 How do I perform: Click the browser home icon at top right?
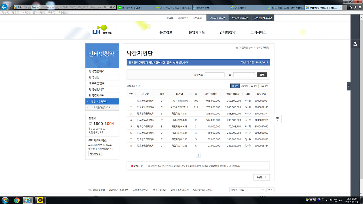point(351,7)
